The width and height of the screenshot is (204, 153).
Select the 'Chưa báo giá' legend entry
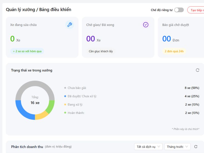[75, 88]
